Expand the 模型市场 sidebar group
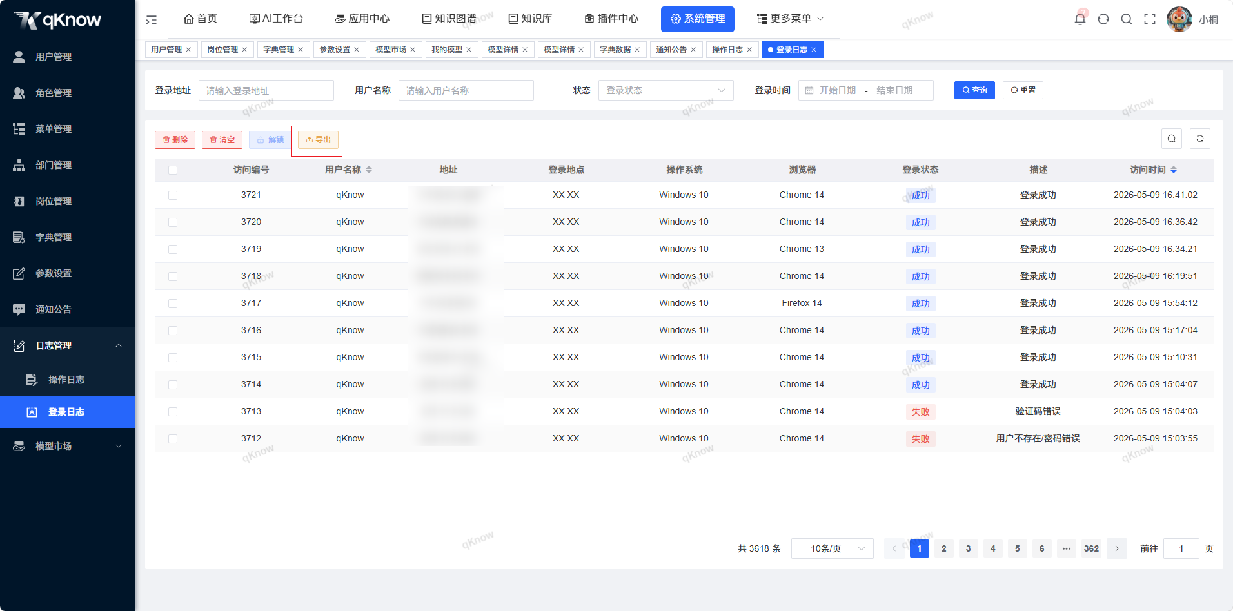This screenshot has height=611, width=1233. click(68, 446)
